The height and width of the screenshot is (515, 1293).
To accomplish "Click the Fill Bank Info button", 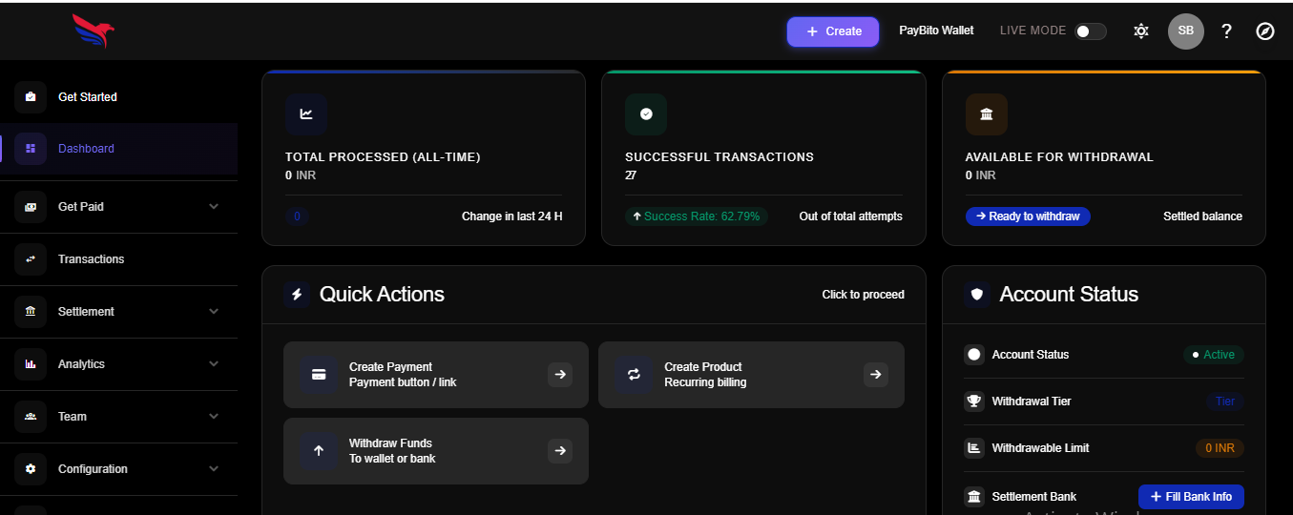I will [1191, 497].
